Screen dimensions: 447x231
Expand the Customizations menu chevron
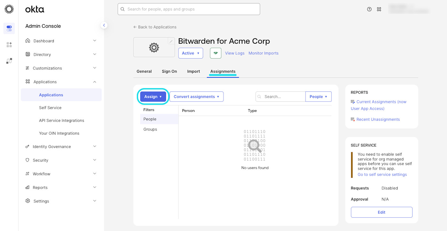[95, 68]
